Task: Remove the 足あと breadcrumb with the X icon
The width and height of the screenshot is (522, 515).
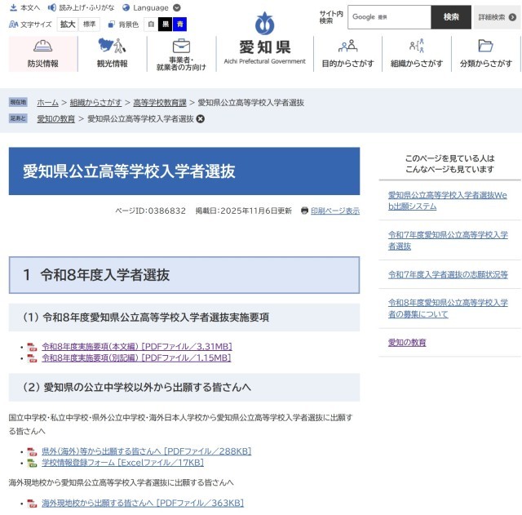Action: (201, 119)
